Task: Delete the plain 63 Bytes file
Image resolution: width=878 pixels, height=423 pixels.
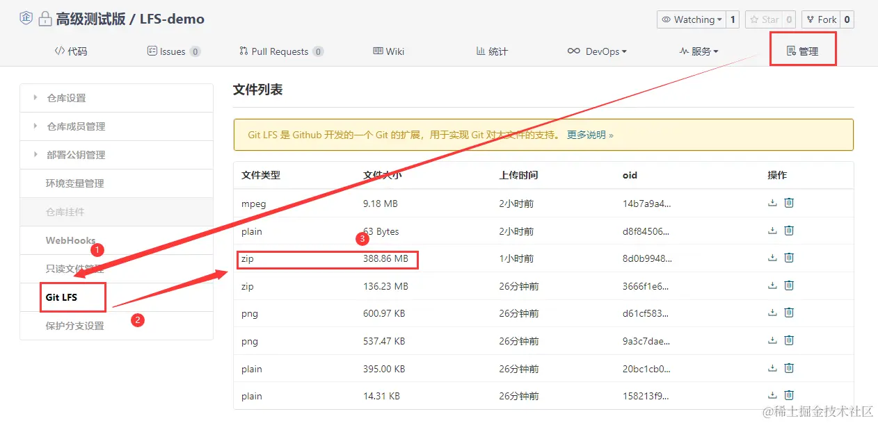Action: pyautogui.click(x=789, y=231)
